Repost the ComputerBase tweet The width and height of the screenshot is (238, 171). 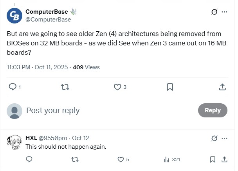[x=65, y=87]
